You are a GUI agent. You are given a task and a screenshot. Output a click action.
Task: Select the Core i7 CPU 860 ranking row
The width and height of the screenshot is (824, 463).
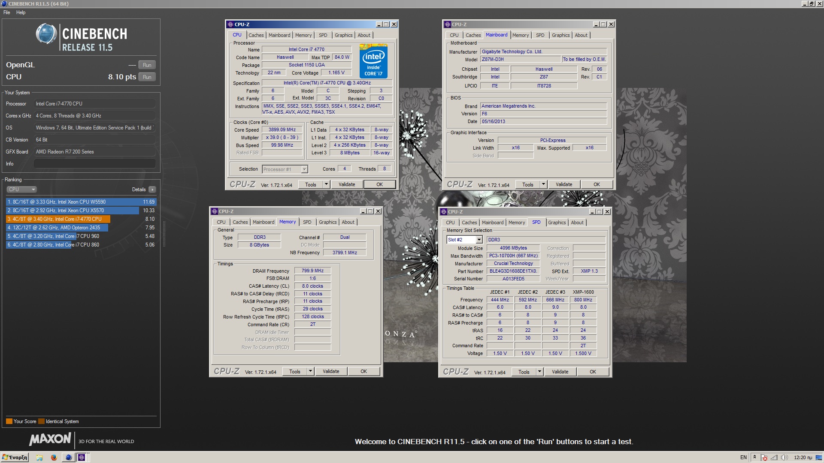coord(81,245)
